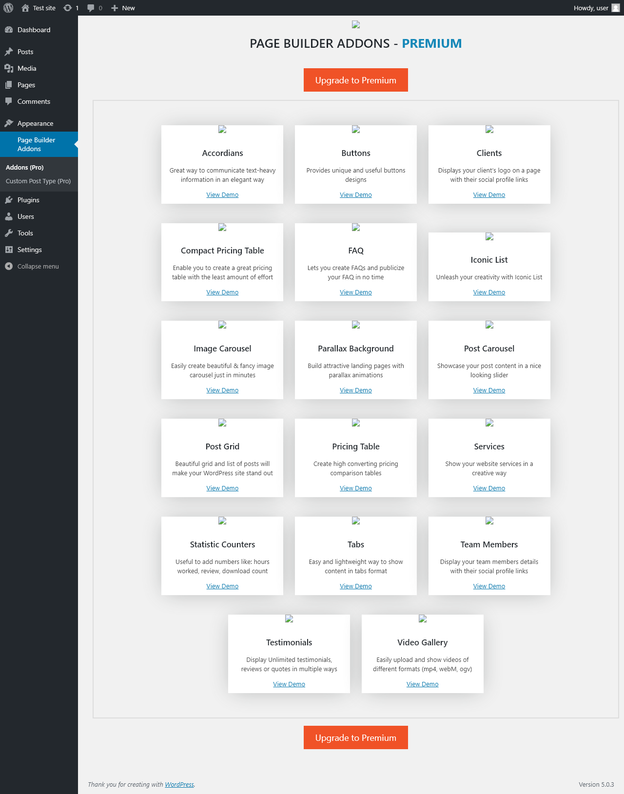
Task: Open Team Members View Demo link
Action: pyautogui.click(x=489, y=586)
